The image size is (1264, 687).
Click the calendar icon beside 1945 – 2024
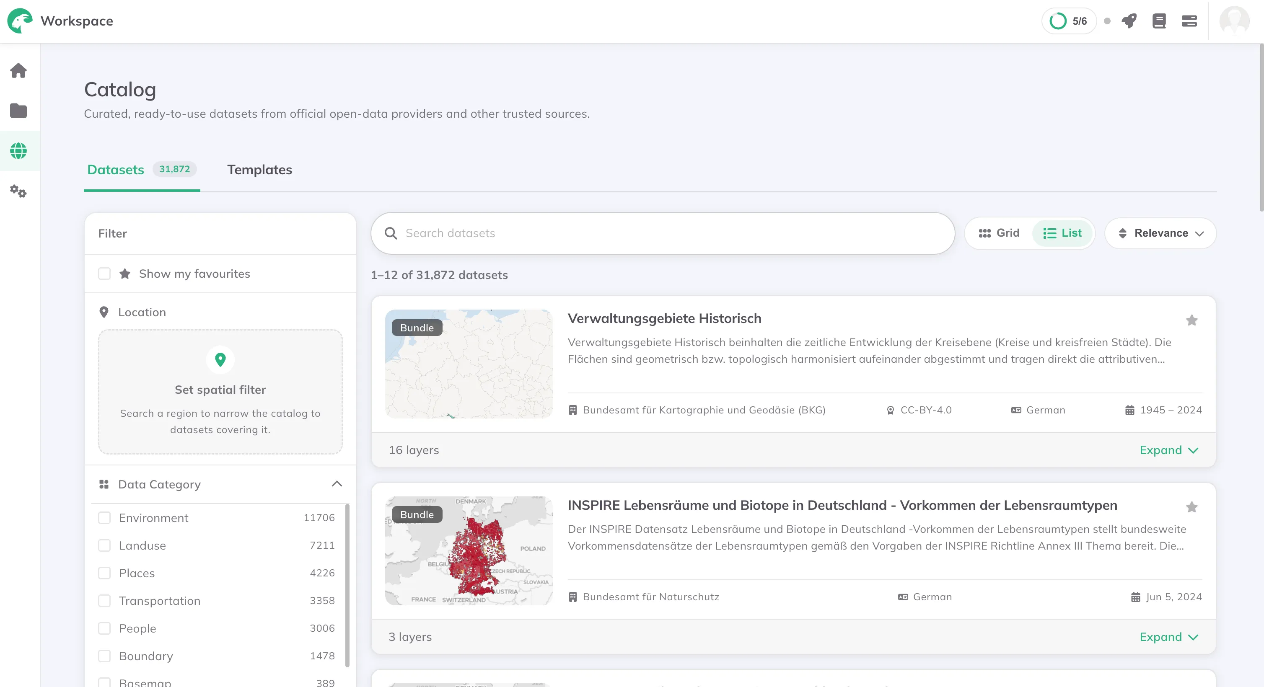coord(1129,411)
